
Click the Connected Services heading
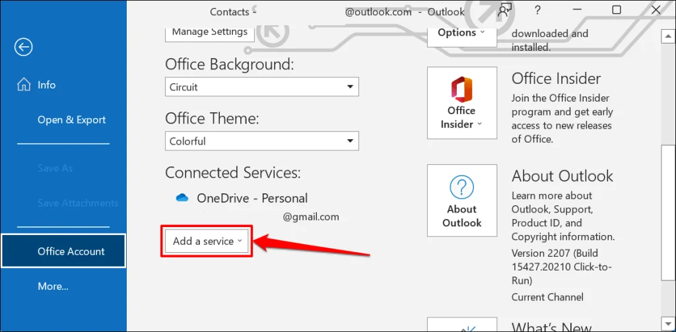click(233, 172)
